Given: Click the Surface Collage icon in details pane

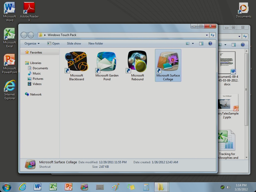Looking at the screenshot, I should point(30,164).
